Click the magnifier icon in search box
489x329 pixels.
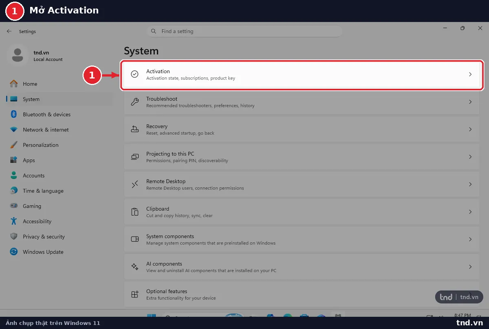154,31
